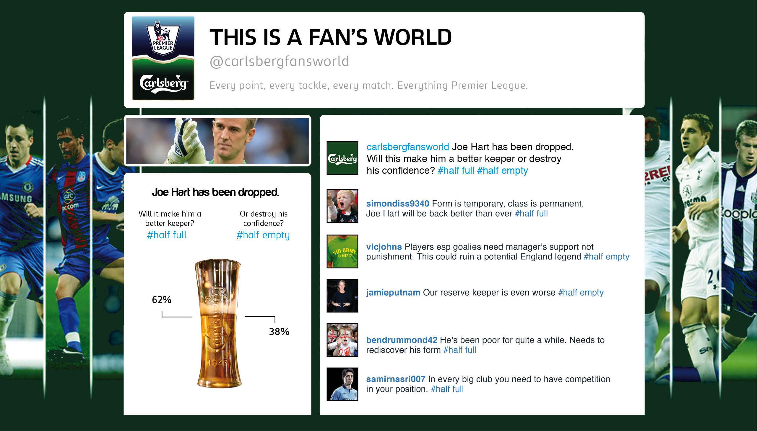
Task: Open the vicjohns username link
Action: [384, 247]
